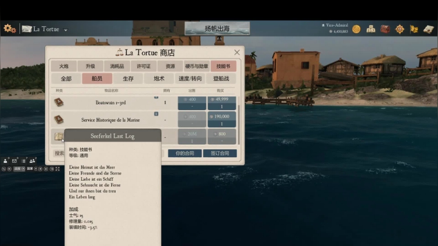Click the Boatswain 1-3rd book icon
This screenshot has width=438, height=246.
pyautogui.click(x=58, y=102)
